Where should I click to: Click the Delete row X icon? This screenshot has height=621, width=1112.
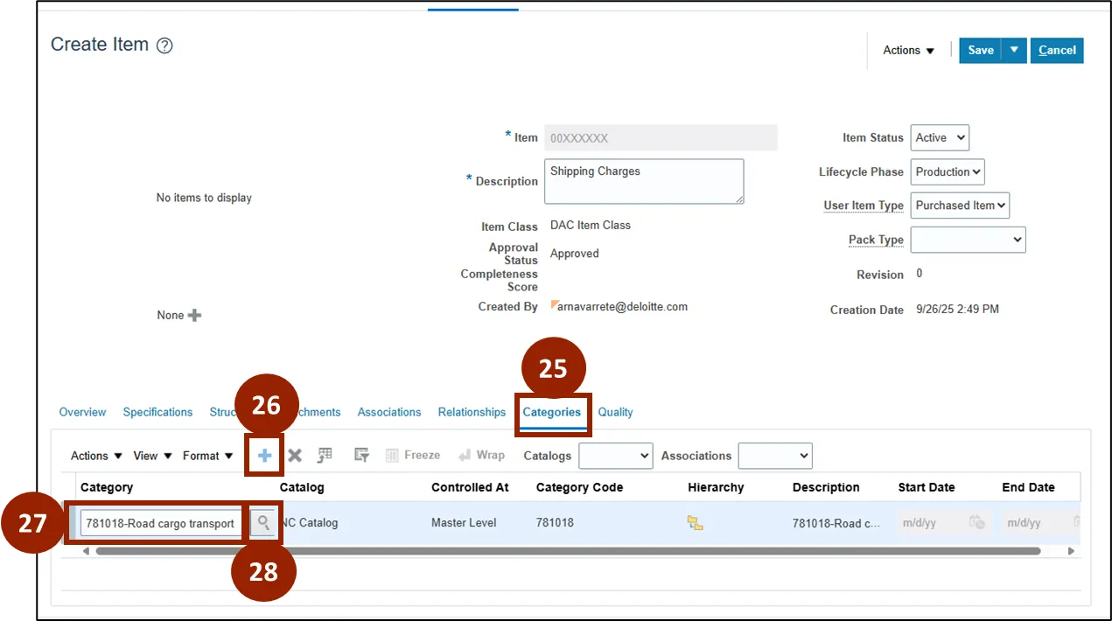(295, 456)
